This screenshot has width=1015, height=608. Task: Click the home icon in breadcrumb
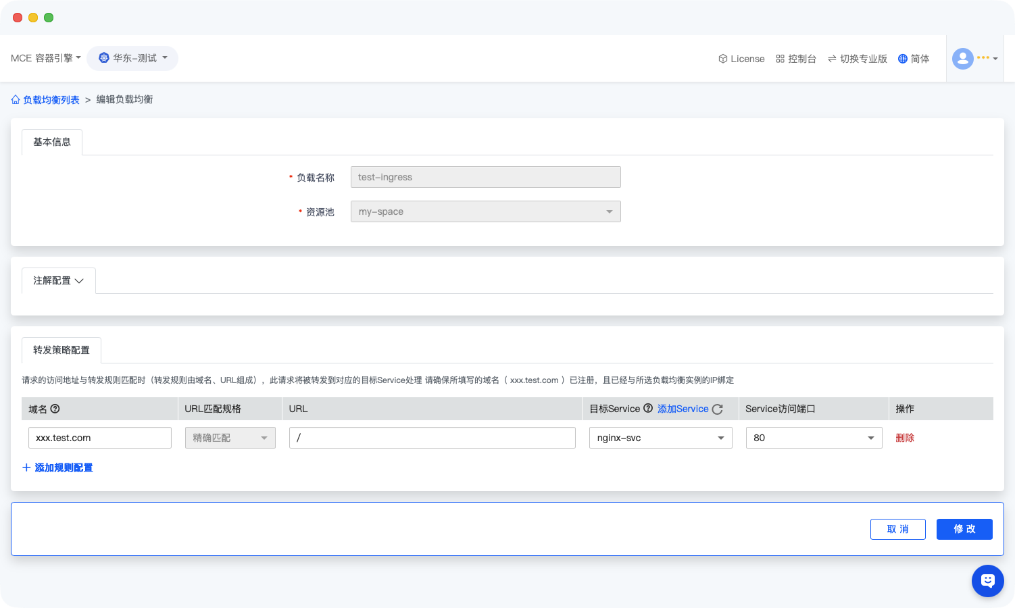[x=16, y=100]
